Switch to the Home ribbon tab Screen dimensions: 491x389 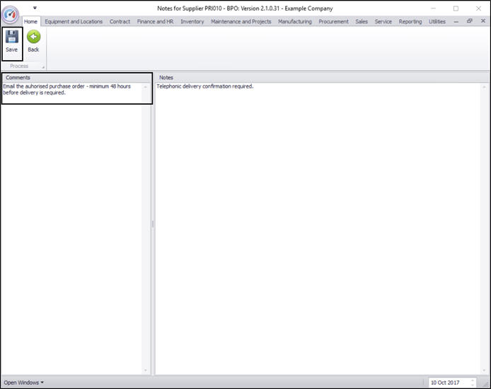coord(30,21)
